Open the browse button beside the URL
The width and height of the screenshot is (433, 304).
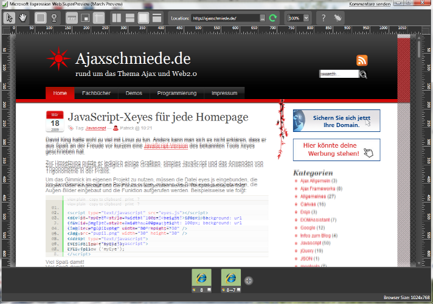(263, 18)
